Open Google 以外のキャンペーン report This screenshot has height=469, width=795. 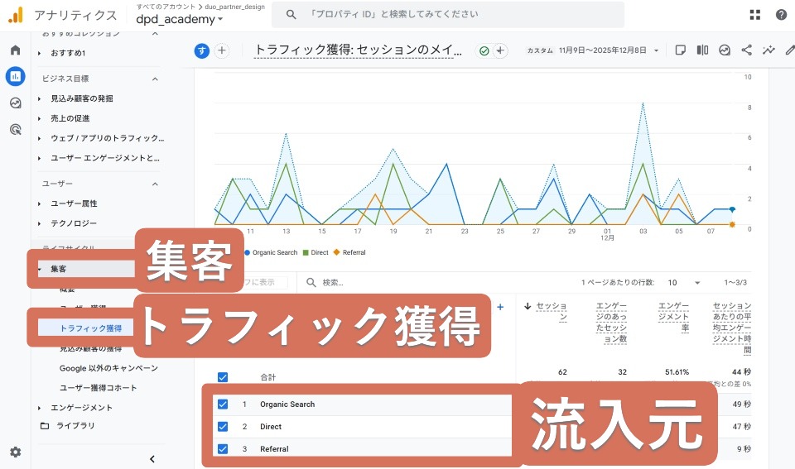(108, 368)
